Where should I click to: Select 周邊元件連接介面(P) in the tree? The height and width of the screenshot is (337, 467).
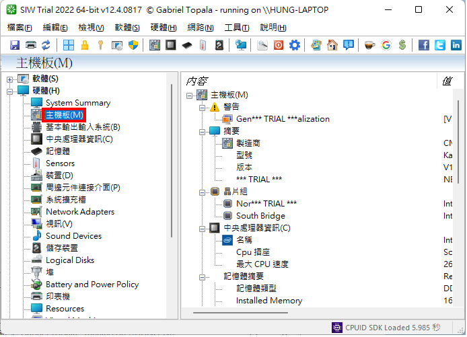point(83,188)
